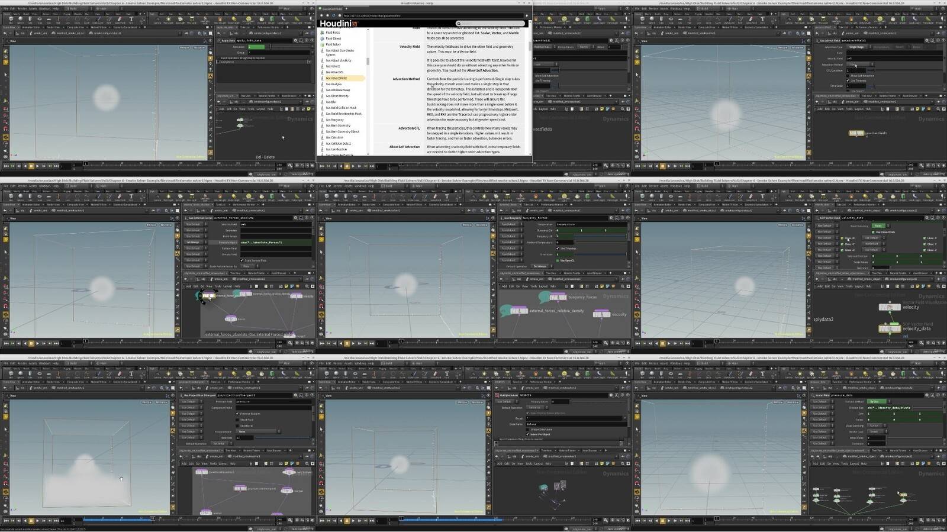The width and height of the screenshot is (947, 532).
Task: Open the Render menu in the external_forces_absolute frame
Action: (22, 186)
